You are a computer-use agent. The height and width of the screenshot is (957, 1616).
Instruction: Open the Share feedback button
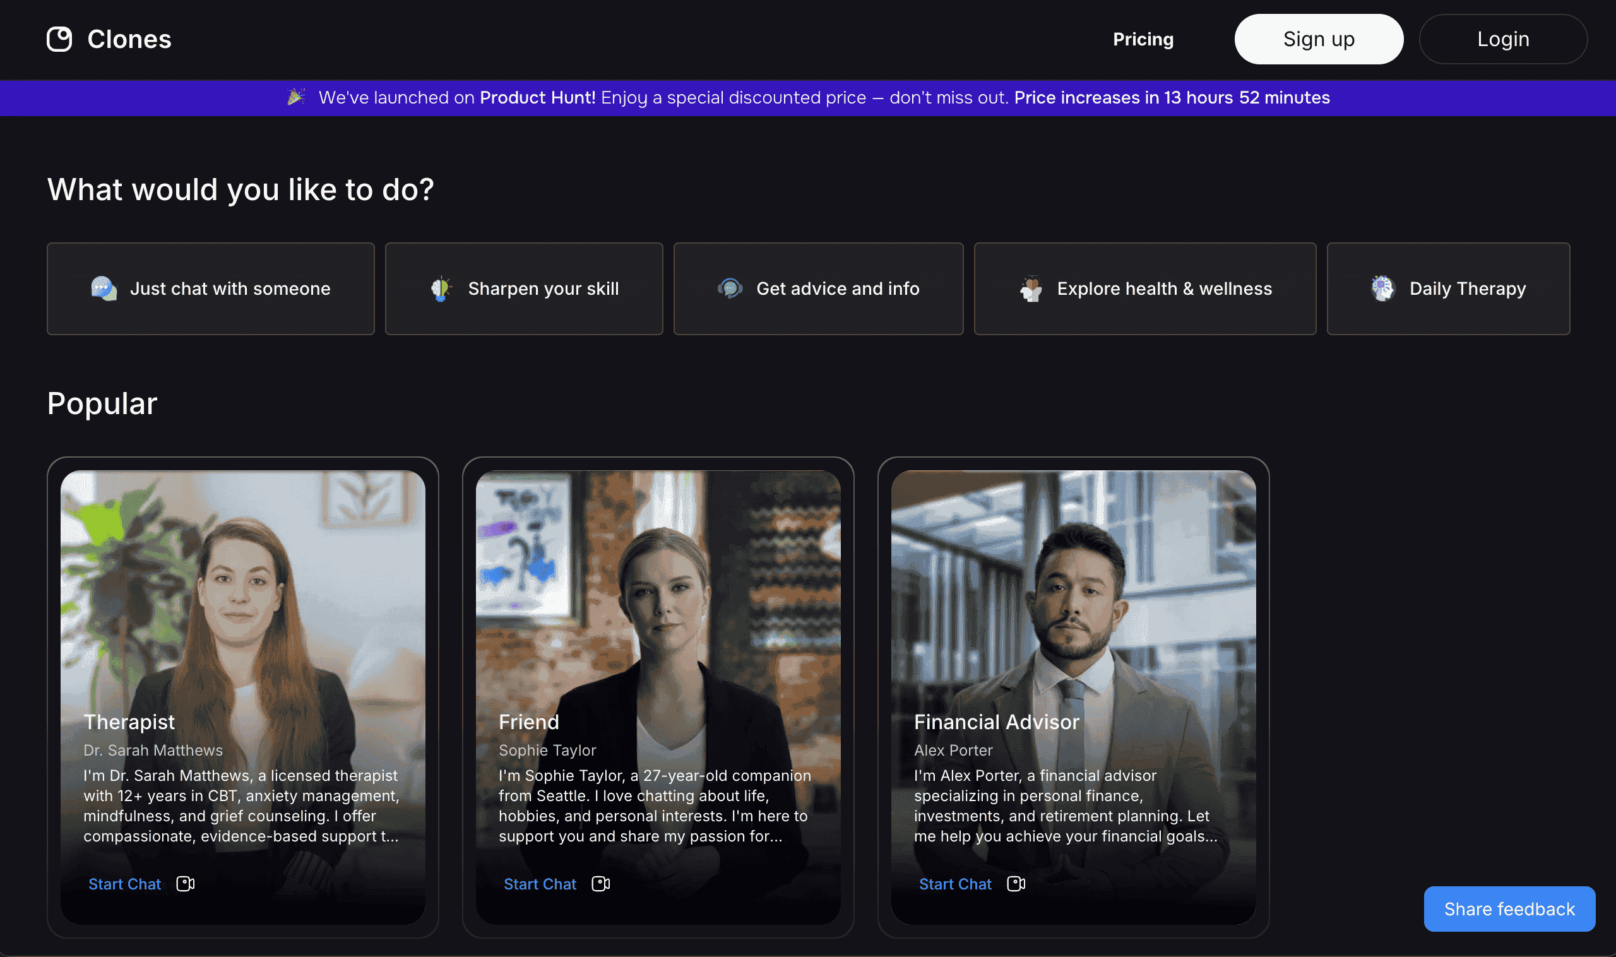pos(1509,908)
